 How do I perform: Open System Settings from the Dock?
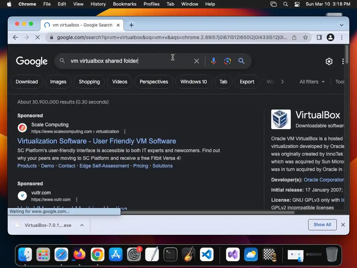(134, 254)
